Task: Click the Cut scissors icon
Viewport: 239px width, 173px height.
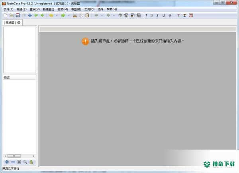Action: click(x=75, y=15)
